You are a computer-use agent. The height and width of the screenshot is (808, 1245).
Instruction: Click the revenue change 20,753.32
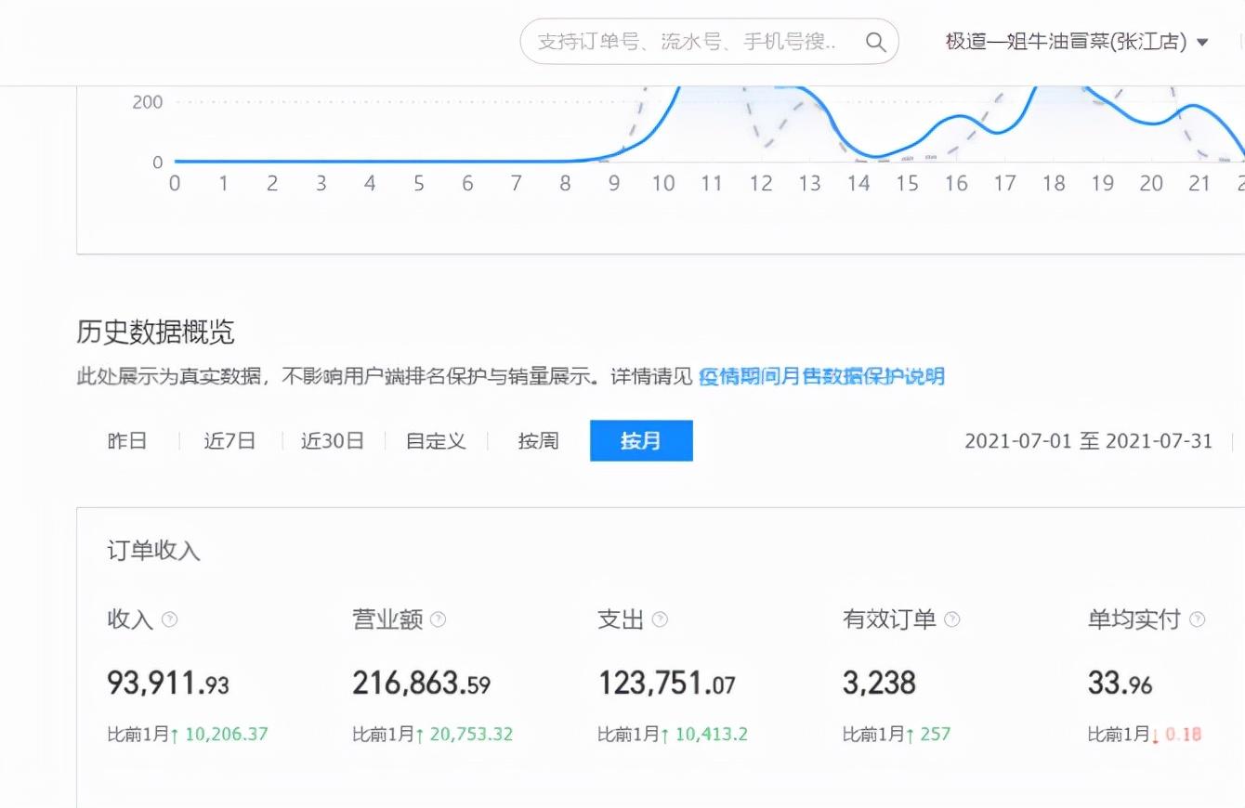[x=471, y=734]
